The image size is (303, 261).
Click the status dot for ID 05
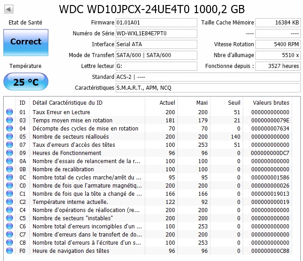coord(10,136)
